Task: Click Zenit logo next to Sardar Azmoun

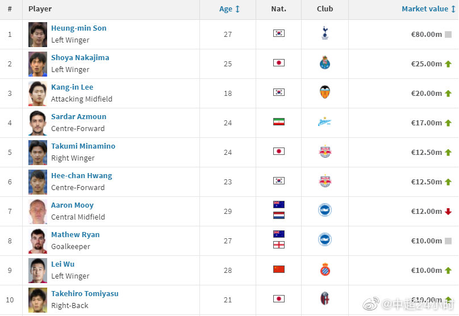Action: [x=324, y=122]
